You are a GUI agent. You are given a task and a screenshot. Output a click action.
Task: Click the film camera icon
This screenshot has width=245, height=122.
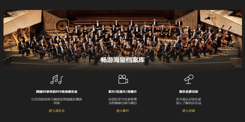tap(123, 79)
